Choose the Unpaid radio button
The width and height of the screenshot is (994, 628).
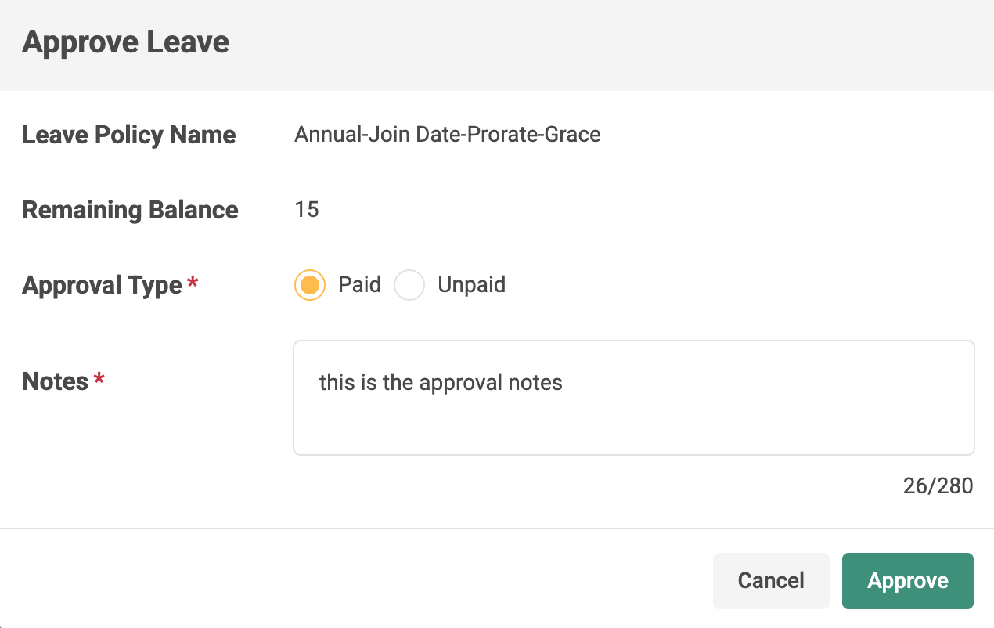(x=409, y=285)
